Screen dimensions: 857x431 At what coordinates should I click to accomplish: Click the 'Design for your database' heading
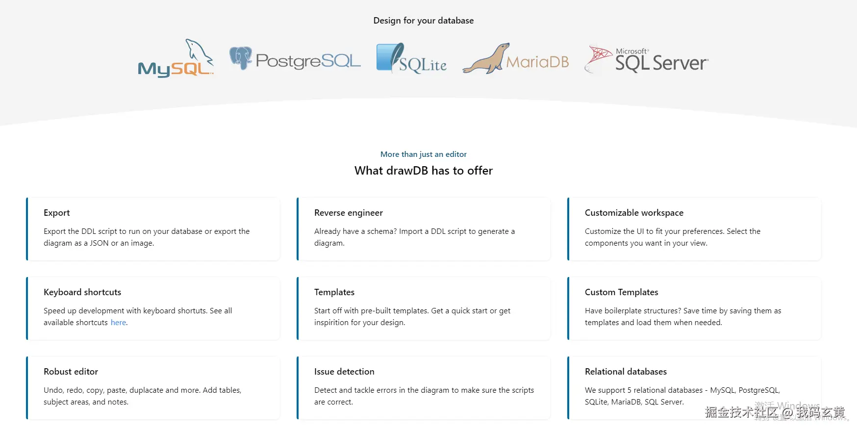coord(424,21)
